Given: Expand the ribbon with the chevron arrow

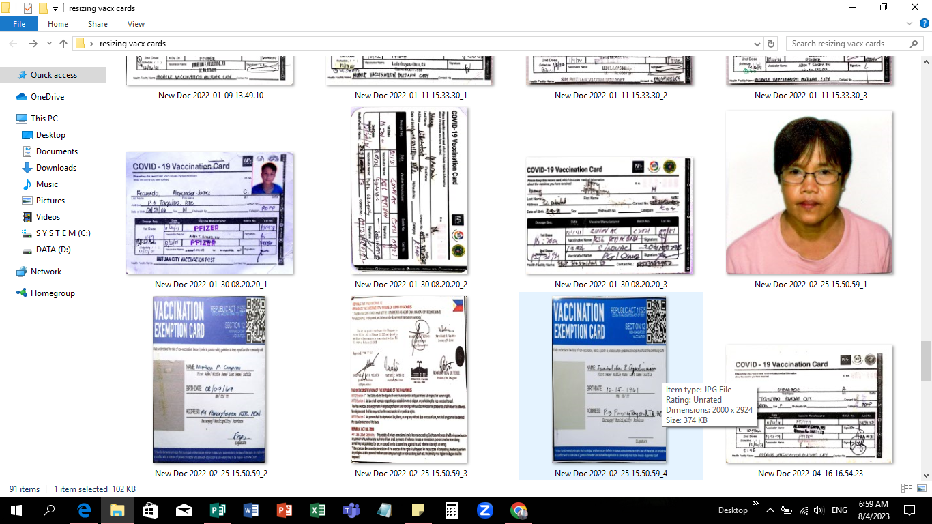Looking at the screenshot, I should pyautogui.click(x=908, y=23).
